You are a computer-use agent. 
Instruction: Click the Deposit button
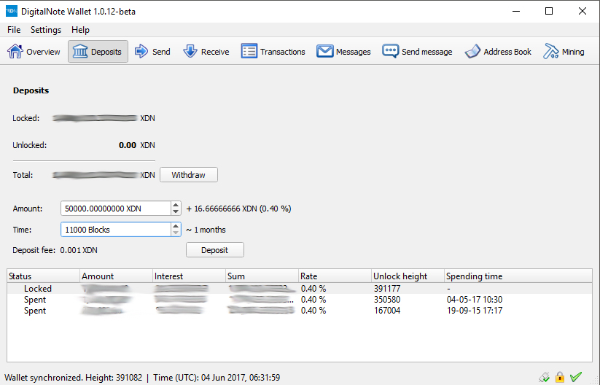pos(214,250)
